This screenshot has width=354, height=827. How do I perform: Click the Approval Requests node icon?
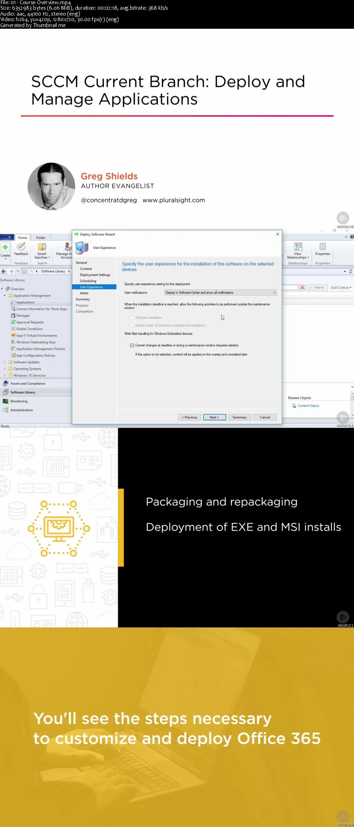[x=13, y=322]
